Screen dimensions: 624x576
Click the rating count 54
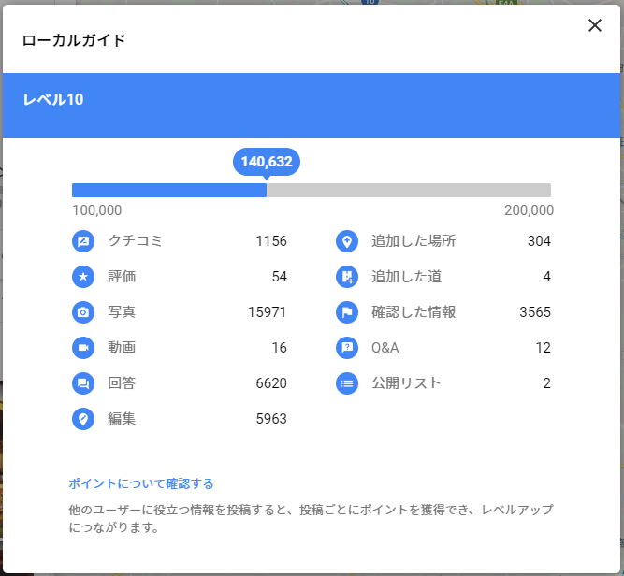click(280, 277)
